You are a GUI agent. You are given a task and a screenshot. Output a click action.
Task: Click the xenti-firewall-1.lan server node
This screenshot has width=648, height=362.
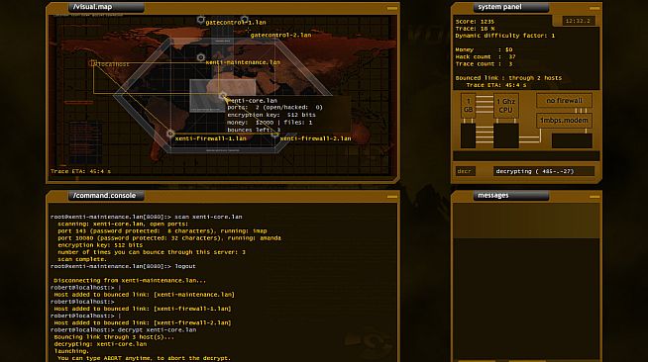click(x=170, y=134)
